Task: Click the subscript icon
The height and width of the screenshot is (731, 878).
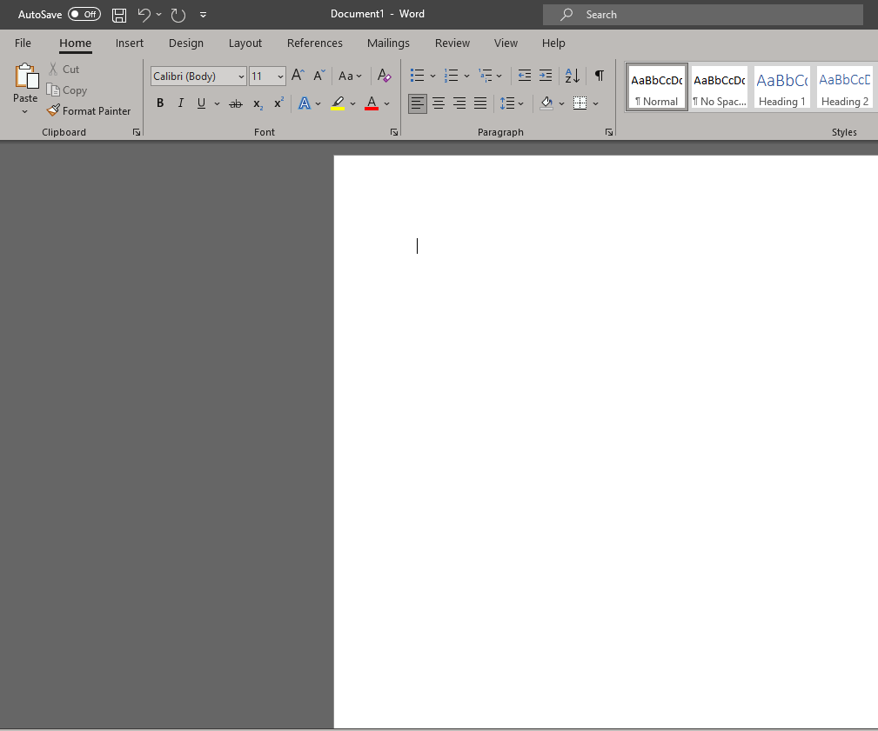Action: tap(257, 103)
